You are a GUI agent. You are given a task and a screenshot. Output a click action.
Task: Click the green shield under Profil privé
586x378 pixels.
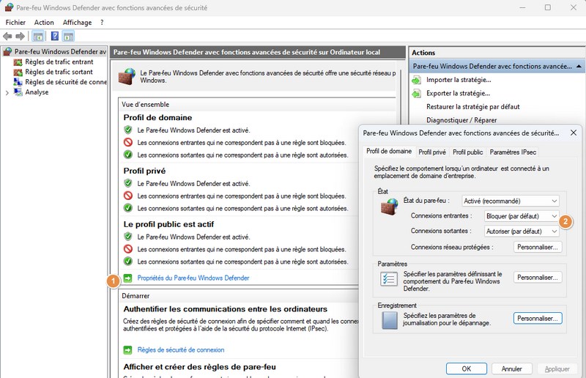point(127,183)
